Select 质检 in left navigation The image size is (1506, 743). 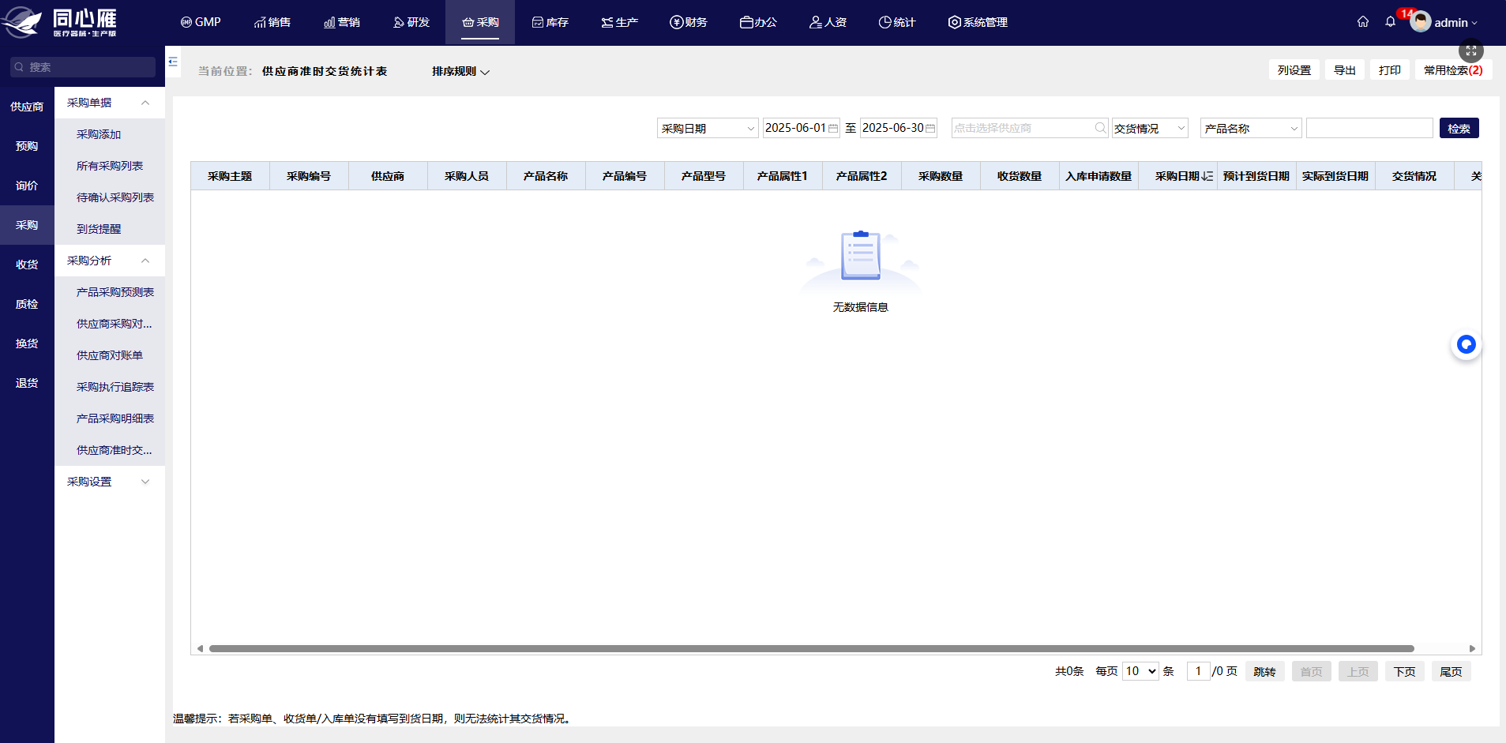27,304
